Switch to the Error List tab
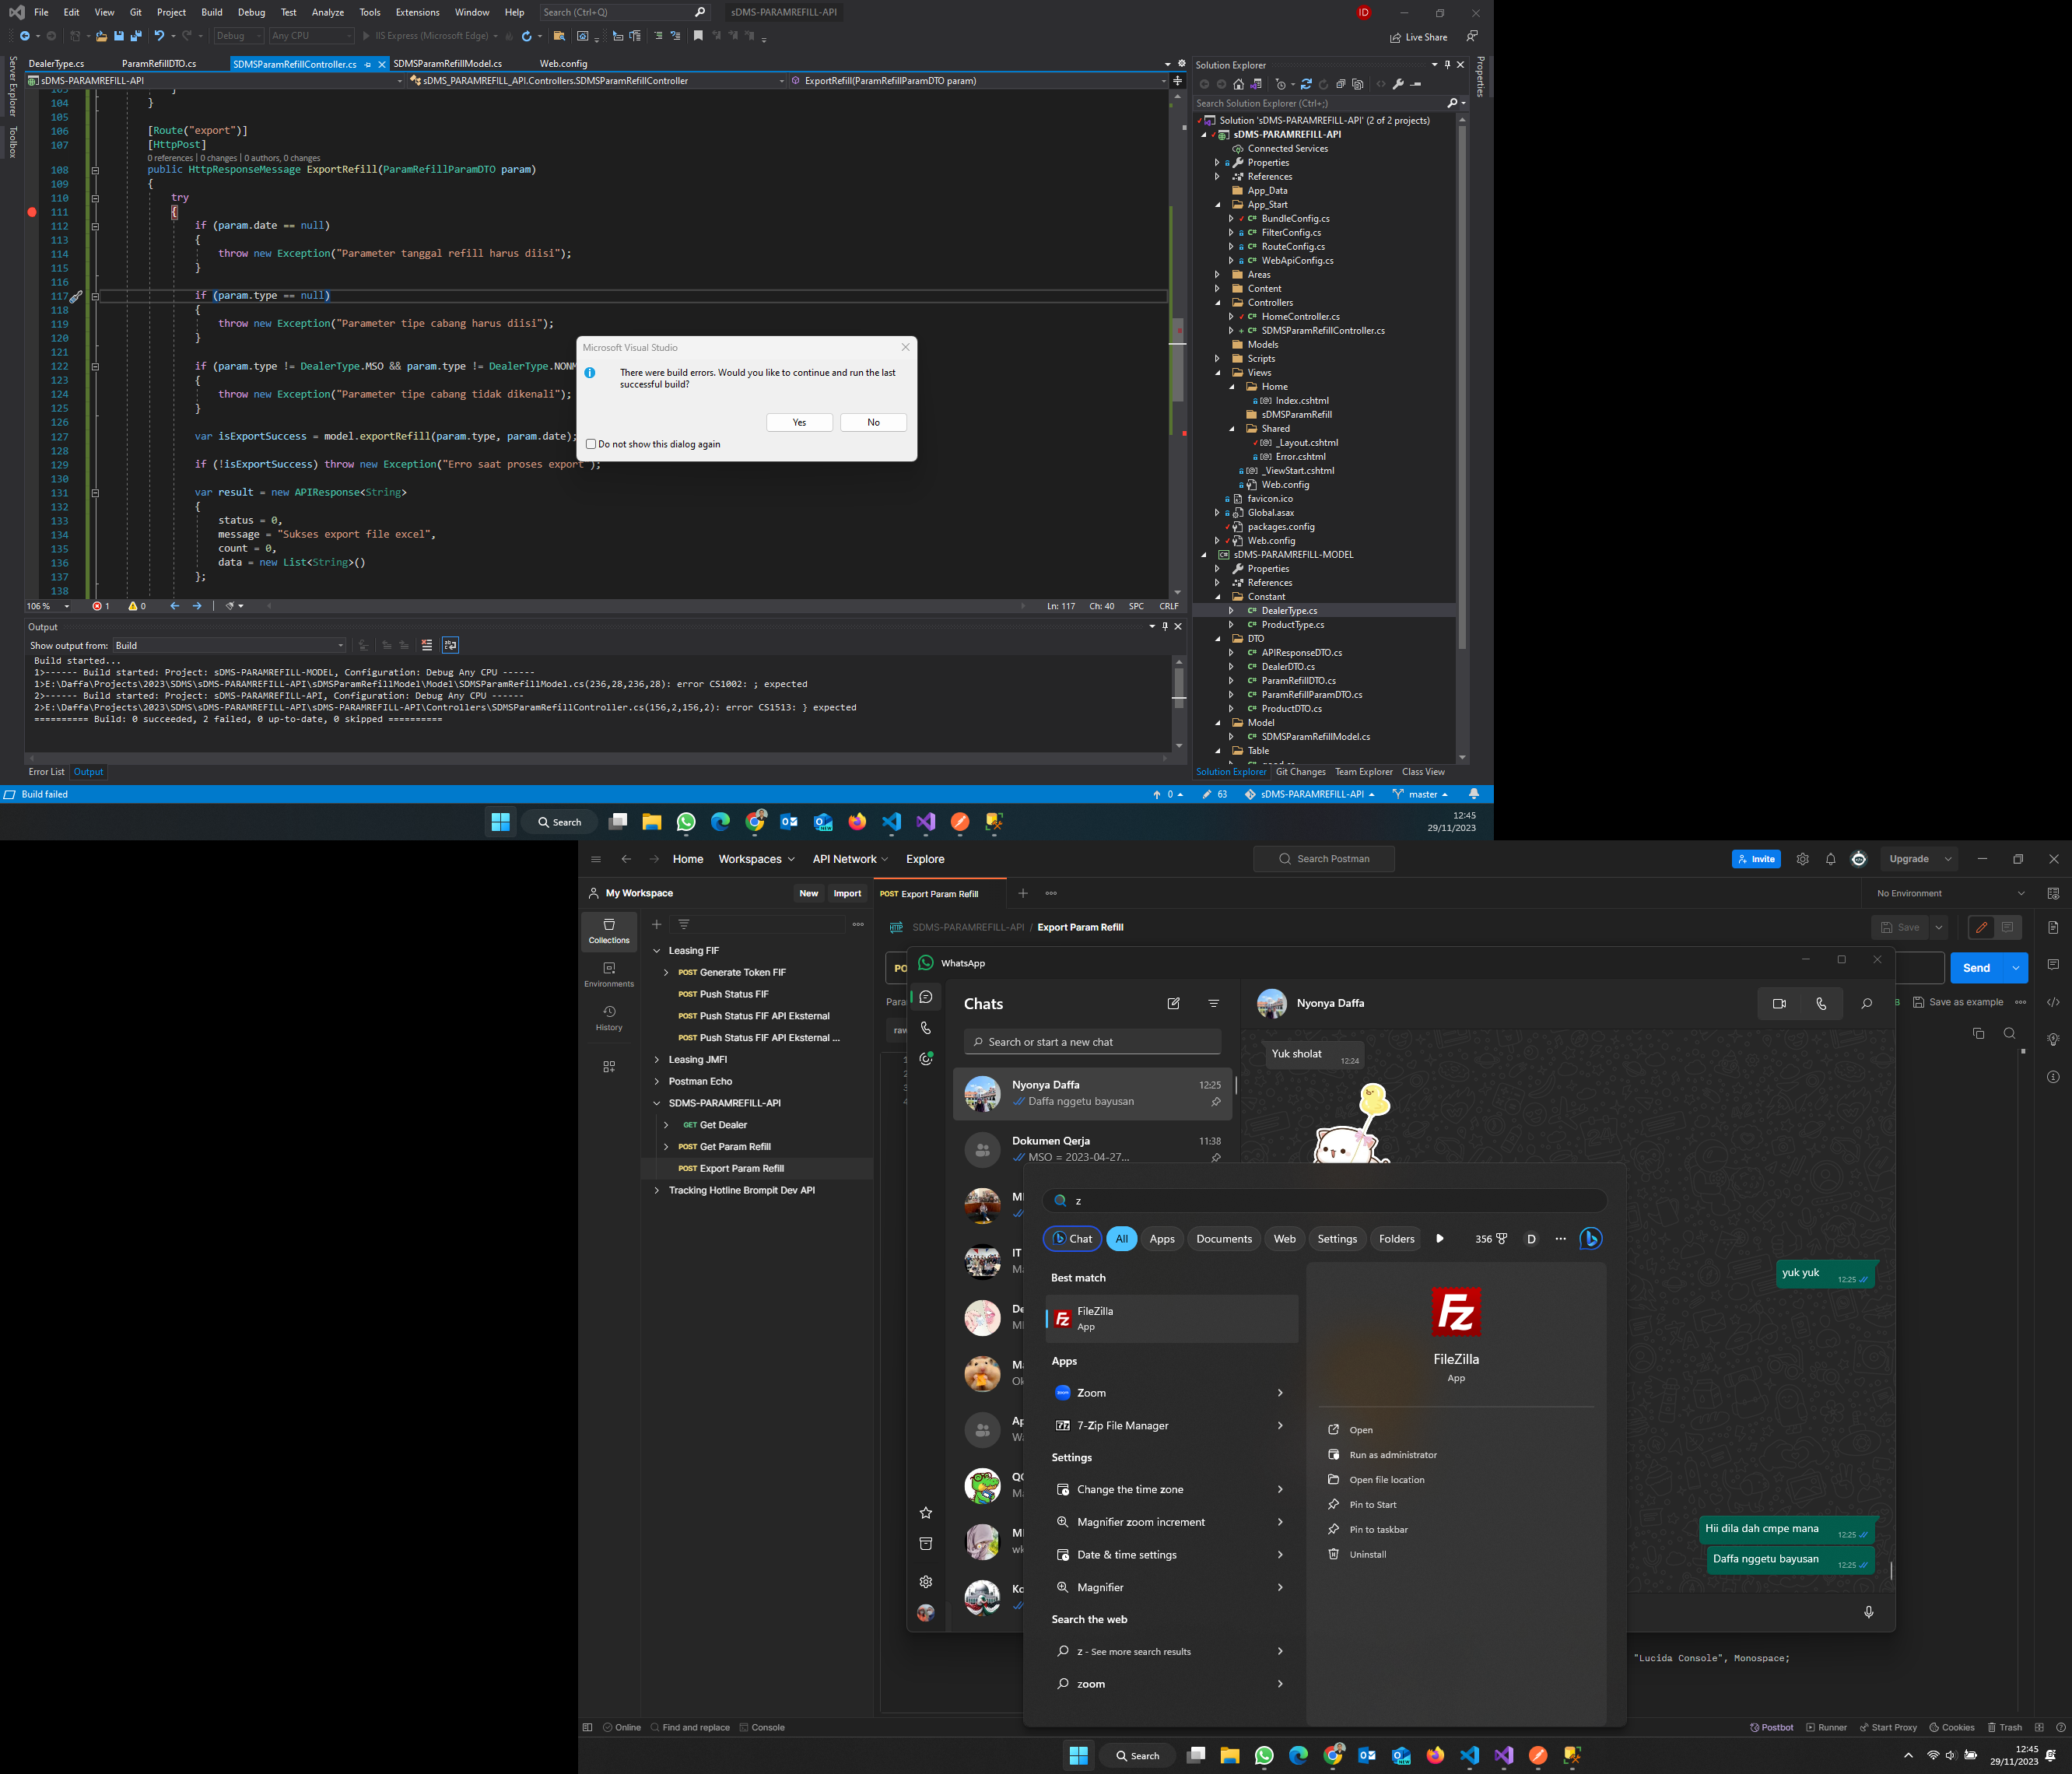 (x=46, y=772)
